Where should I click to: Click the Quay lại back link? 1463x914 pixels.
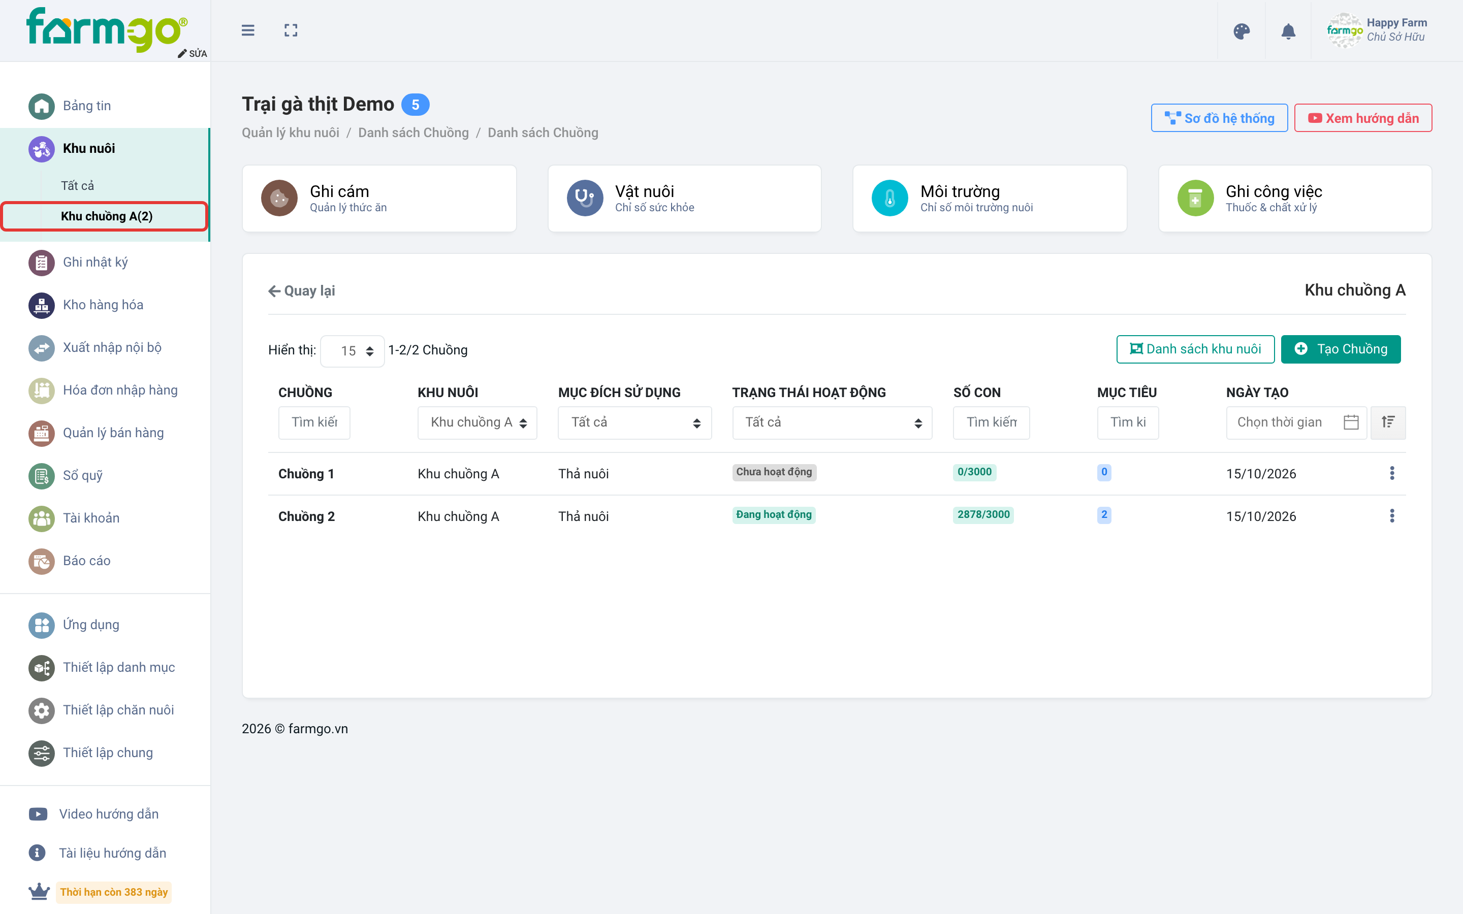click(x=302, y=291)
